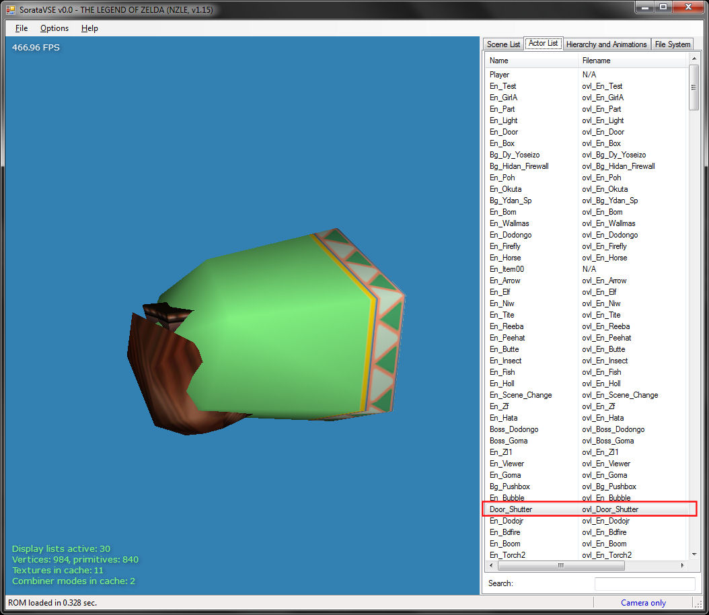This screenshot has height=615, width=709.
Task: Select the Boss_Dodongo actor row
Action: click(587, 429)
